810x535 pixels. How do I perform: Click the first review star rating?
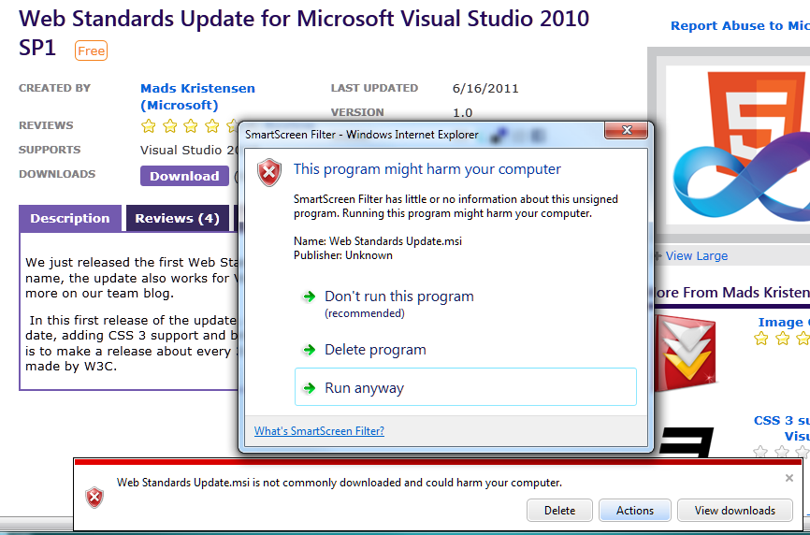coord(149,125)
